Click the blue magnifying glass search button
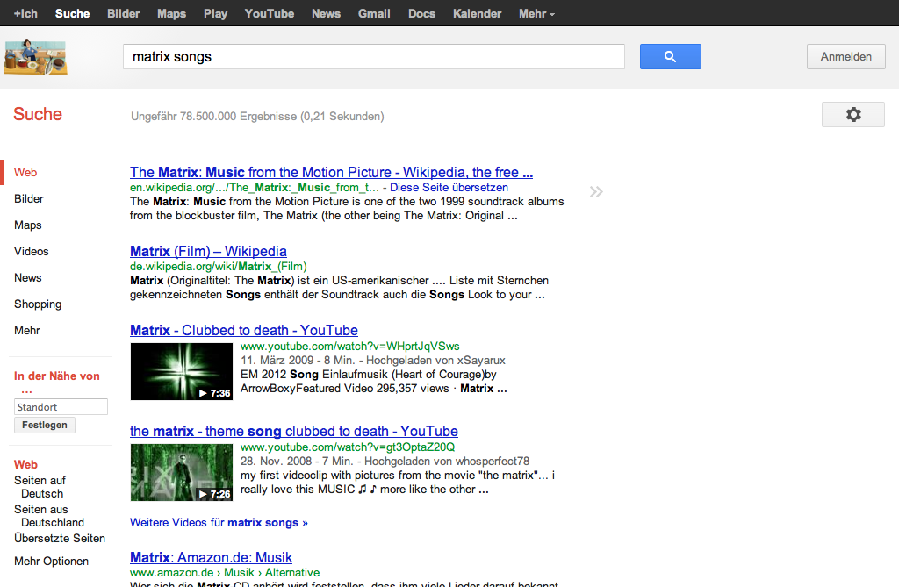 click(x=670, y=57)
